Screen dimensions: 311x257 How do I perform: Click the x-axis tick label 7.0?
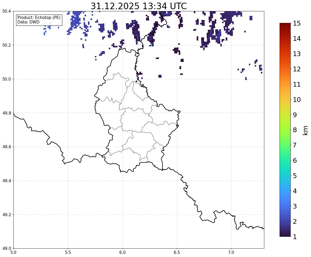231,253
